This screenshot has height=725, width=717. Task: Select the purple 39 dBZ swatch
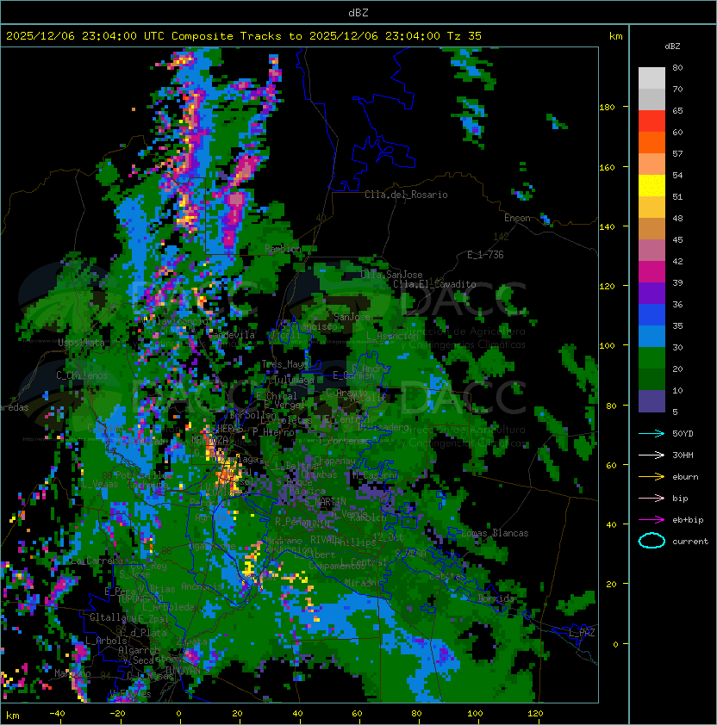pos(652,293)
